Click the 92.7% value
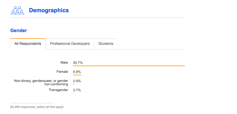237x114 pixels. coord(78,63)
